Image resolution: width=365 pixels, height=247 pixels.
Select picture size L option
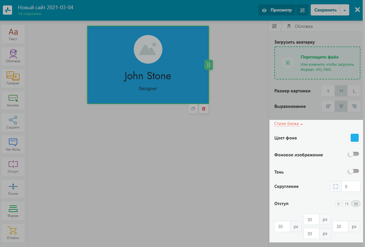tap(354, 91)
